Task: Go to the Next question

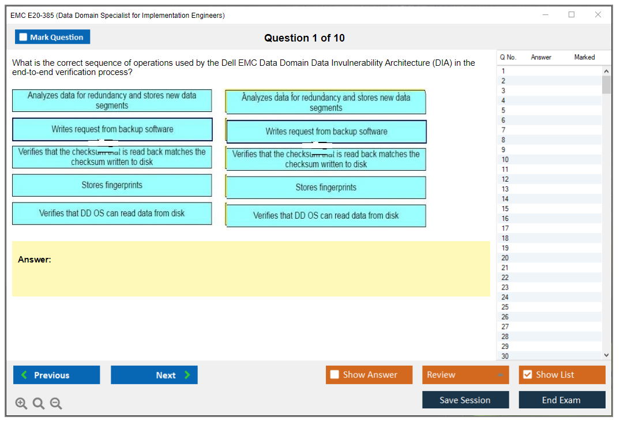Action: [154, 375]
